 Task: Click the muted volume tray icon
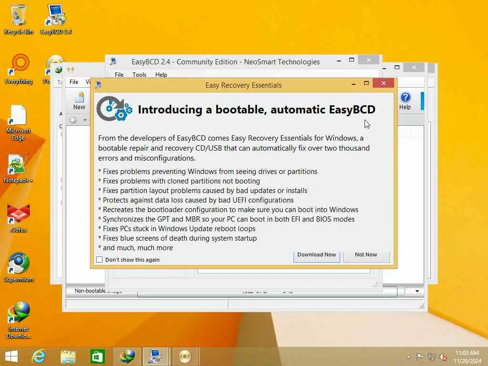click(x=443, y=357)
